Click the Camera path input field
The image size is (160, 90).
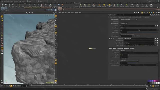point(137,26)
